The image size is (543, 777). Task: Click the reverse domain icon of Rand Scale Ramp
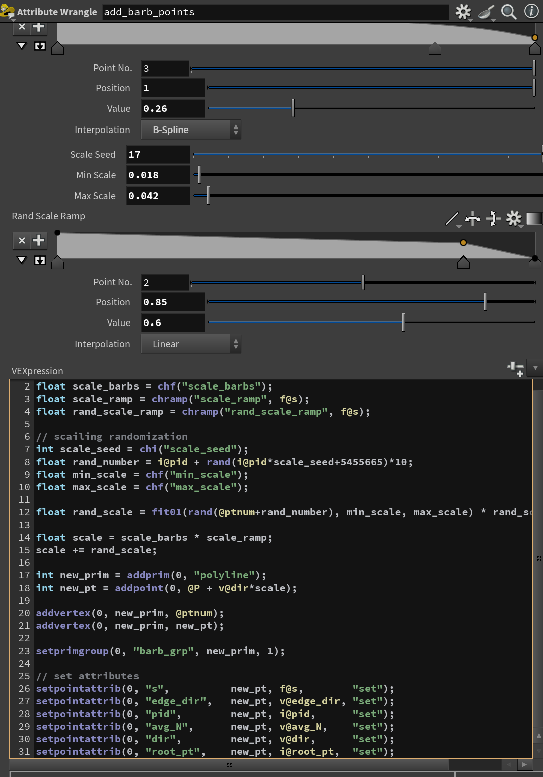coord(472,218)
